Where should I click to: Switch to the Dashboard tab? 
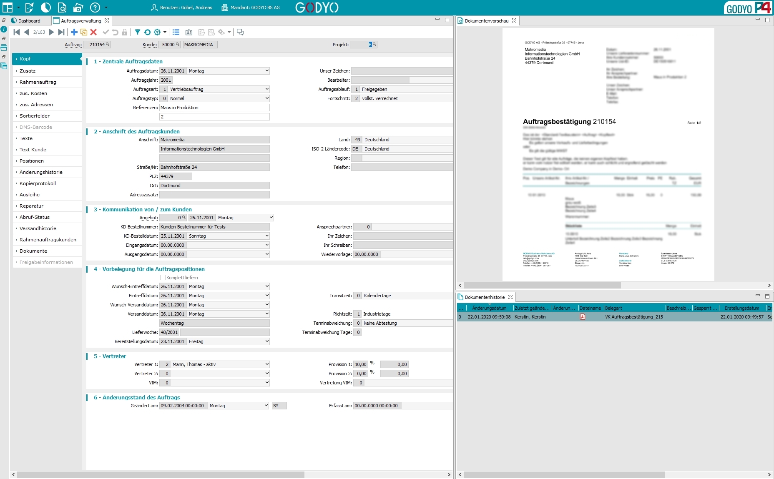click(29, 21)
